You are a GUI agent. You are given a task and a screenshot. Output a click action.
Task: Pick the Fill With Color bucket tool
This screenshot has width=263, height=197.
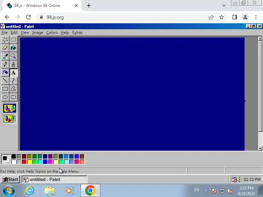click(x=13, y=48)
